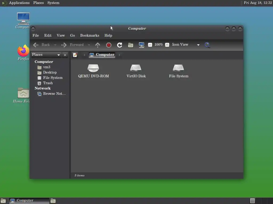Viewport: 273px width, 204px height.
Task: Click the Network heading in sidebar
Action: click(x=42, y=88)
